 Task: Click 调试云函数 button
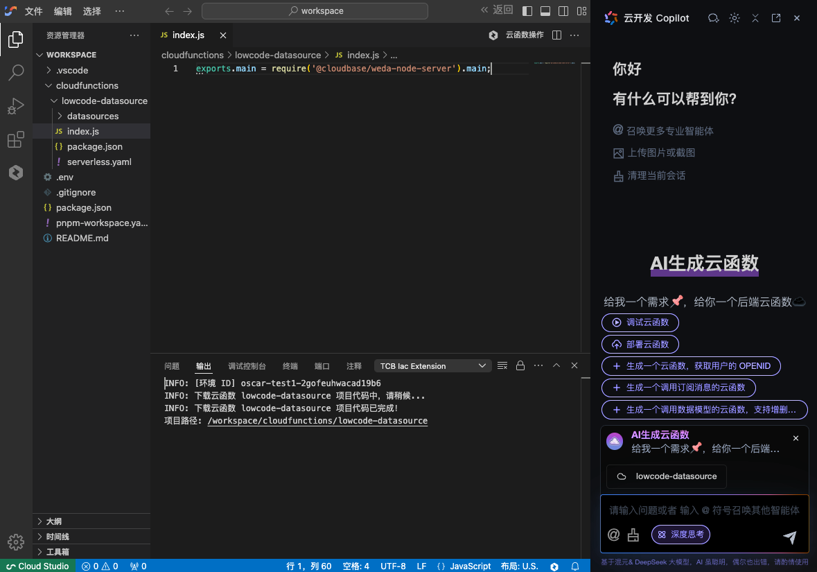(640, 323)
